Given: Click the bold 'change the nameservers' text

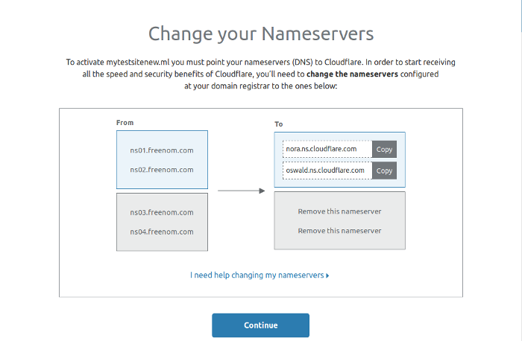Looking at the screenshot, I should pos(352,74).
